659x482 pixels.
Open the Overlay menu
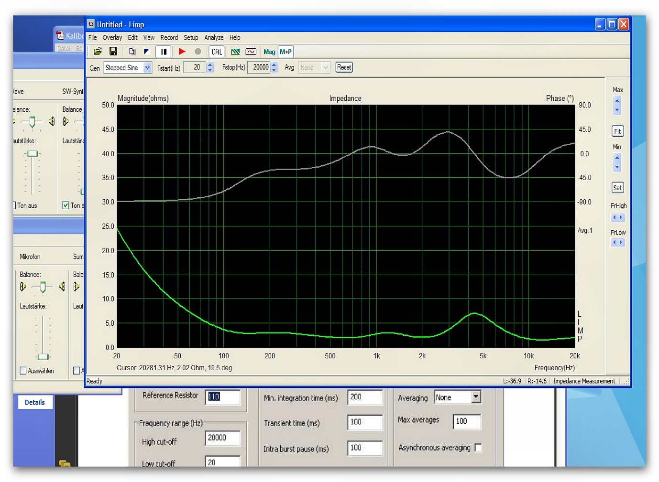[x=112, y=38]
